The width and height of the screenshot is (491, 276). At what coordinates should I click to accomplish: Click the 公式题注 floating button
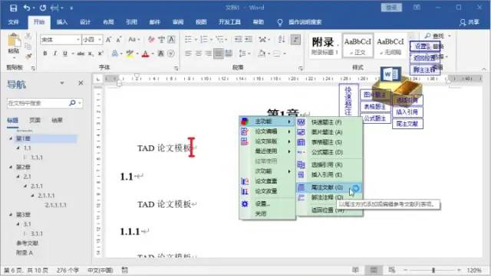pyautogui.click(x=375, y=119)
